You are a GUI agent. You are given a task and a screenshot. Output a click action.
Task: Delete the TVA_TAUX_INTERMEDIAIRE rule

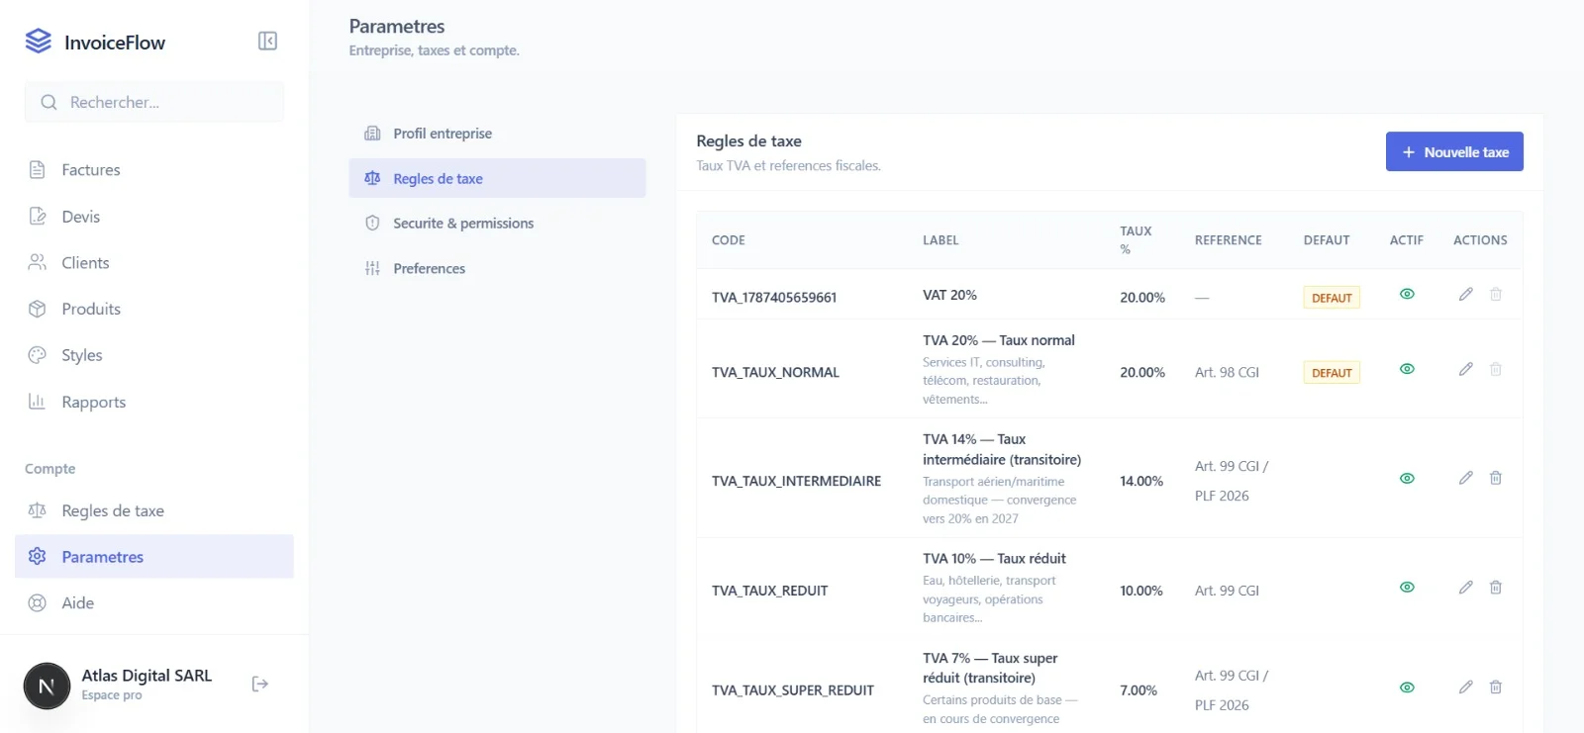click(x=1496, y=478)
